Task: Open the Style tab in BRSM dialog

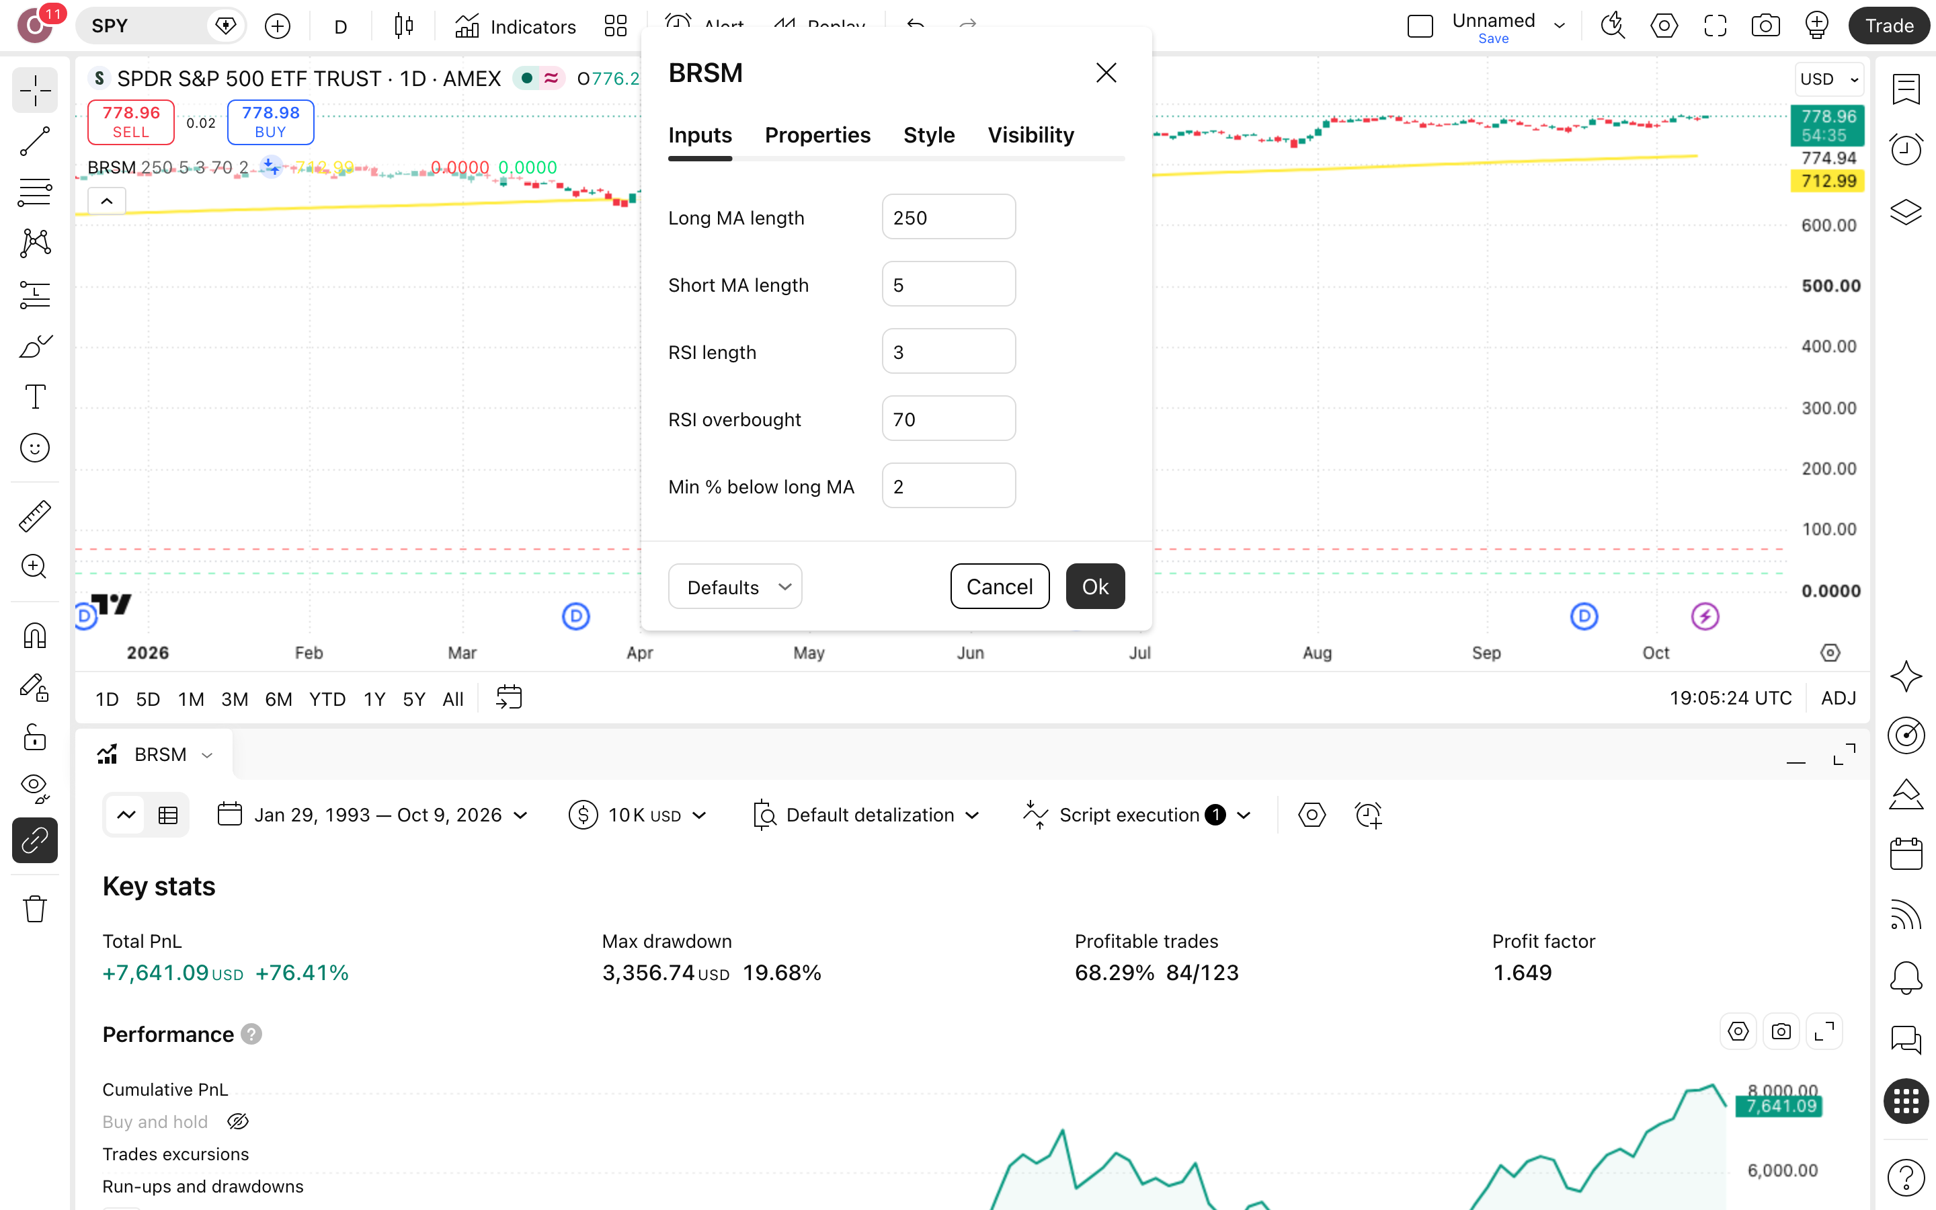Action: click(929, 134)
